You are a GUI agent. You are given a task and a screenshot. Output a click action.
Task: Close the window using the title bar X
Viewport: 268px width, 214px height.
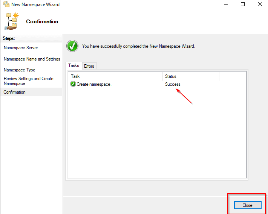point(260,5)
